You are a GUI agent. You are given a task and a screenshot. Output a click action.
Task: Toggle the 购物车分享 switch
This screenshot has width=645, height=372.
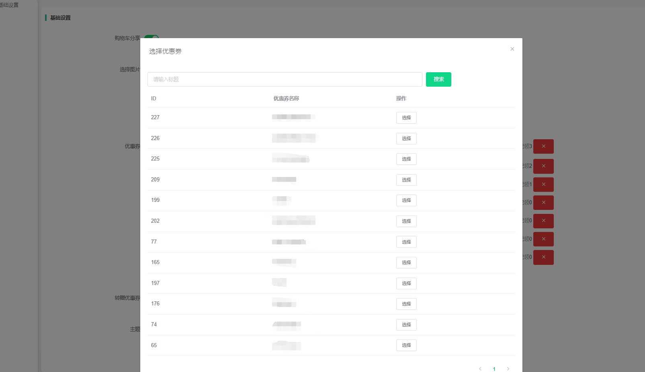(x=152, y=37)
